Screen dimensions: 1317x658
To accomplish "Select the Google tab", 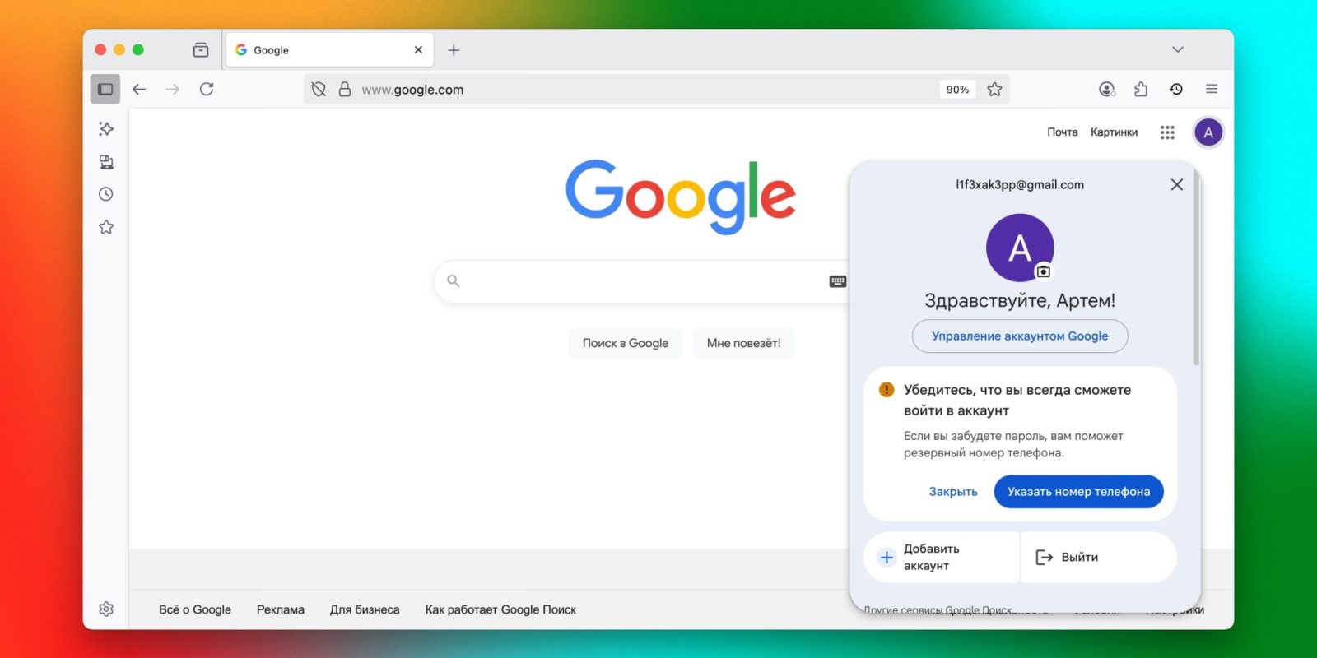I will tap(329, 50).
